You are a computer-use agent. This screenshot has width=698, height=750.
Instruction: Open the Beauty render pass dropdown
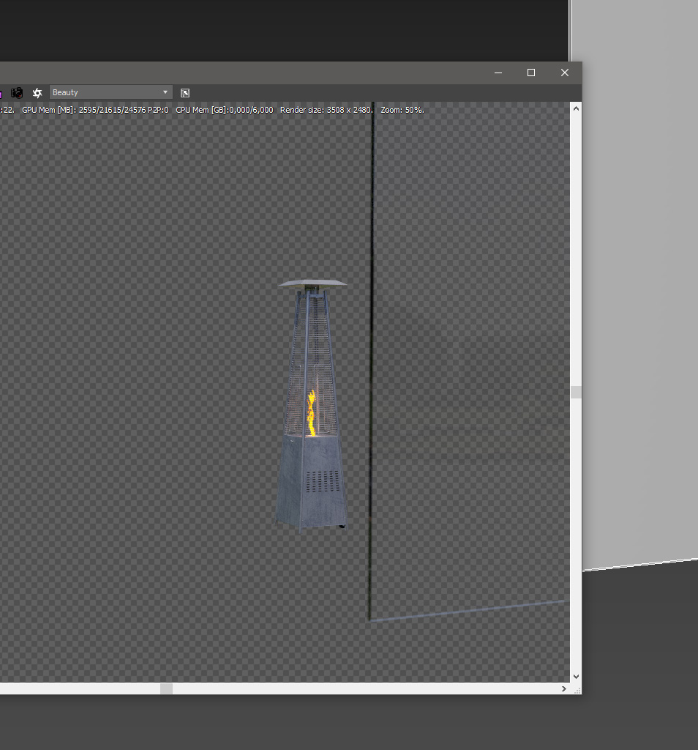click(110, 92)
